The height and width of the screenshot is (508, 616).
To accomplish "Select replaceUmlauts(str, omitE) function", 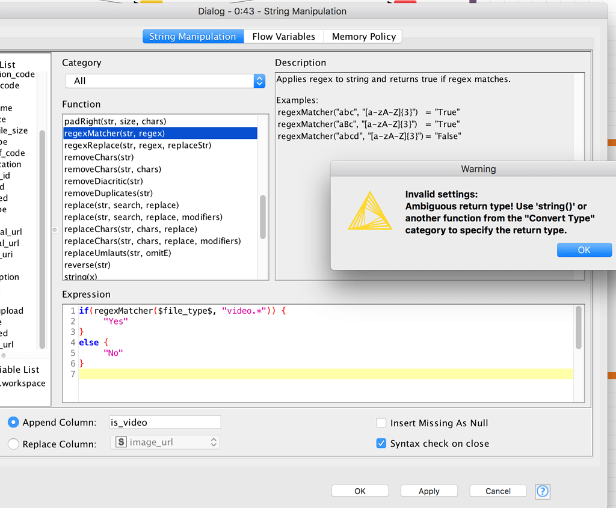I will pos(160,253).
